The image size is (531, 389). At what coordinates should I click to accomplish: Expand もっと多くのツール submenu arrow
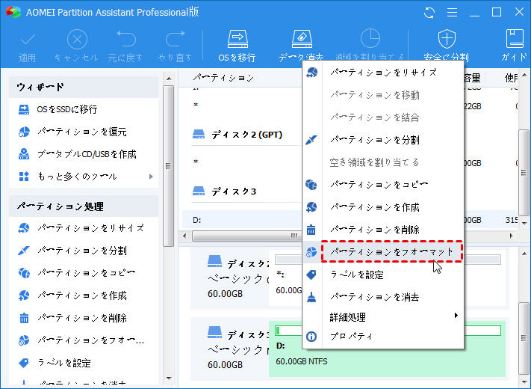point(151,177)
